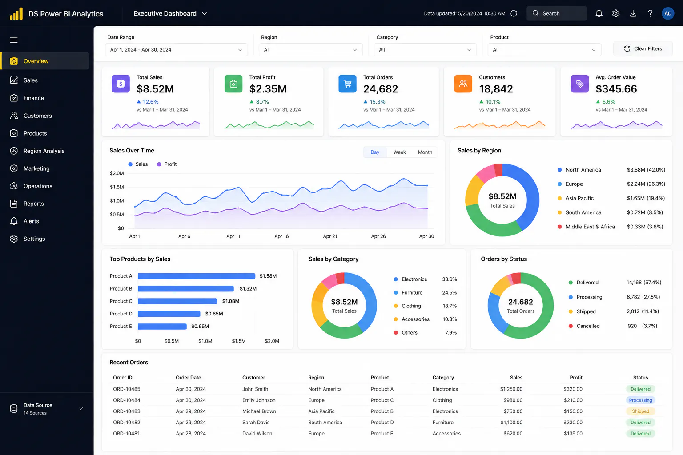Click the Total Sales purple card icon

[x=121, y=84]
